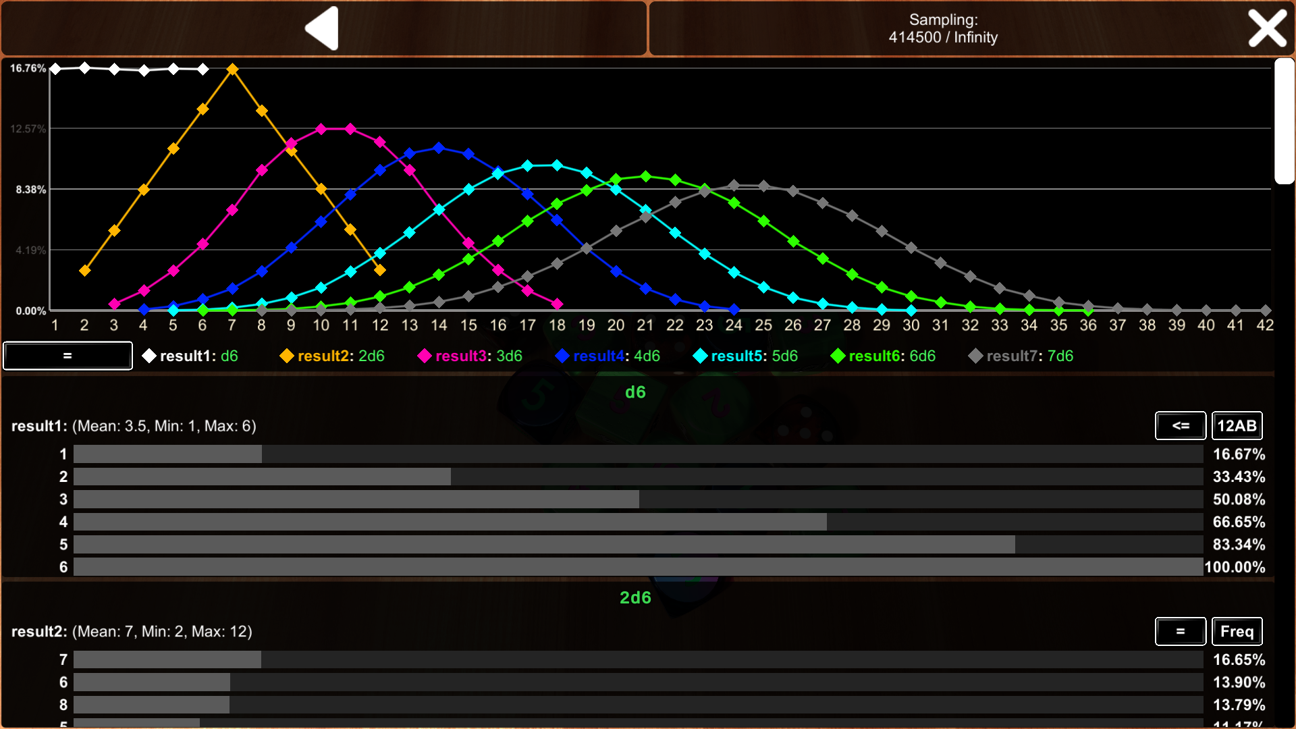This screenshot has height=729, width=1296.
Task: Click the 2d6 section heading
Action: click(635, 597)
